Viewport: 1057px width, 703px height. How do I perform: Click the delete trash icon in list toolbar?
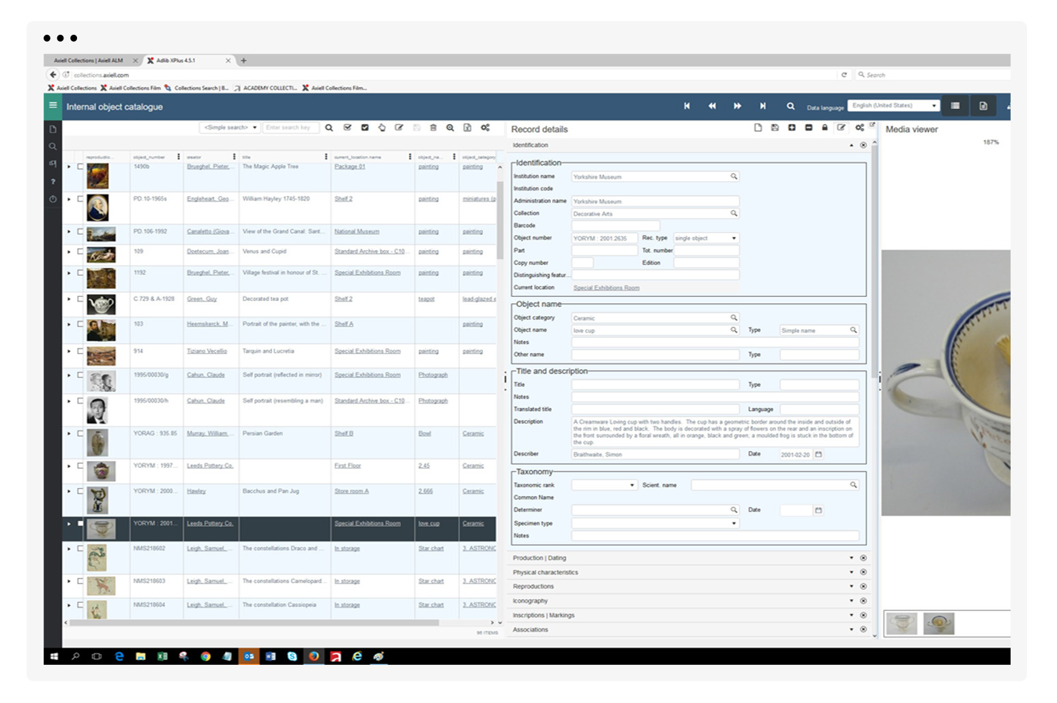[433, 128]
